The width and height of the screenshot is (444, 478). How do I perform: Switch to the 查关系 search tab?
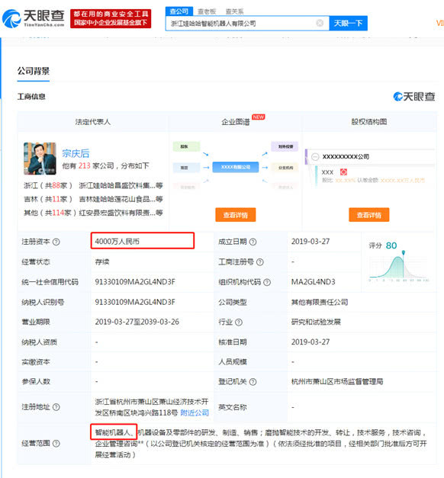click(x=234, y=11)
